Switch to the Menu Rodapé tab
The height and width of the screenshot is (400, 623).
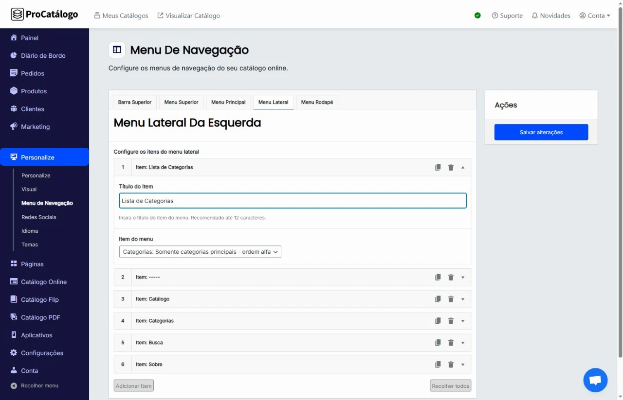click(x=317, y=102)
